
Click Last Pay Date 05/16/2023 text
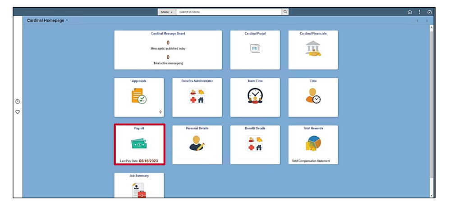(139, 161)
